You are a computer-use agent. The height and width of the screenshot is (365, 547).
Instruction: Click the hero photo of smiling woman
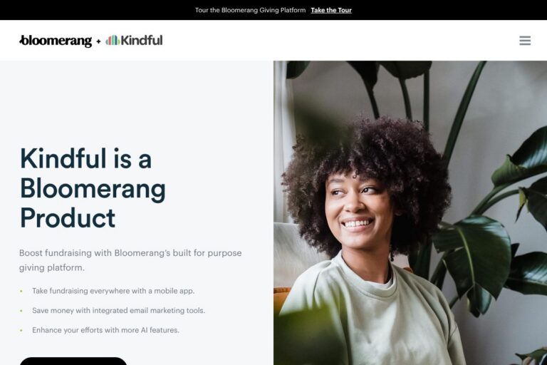410,212
